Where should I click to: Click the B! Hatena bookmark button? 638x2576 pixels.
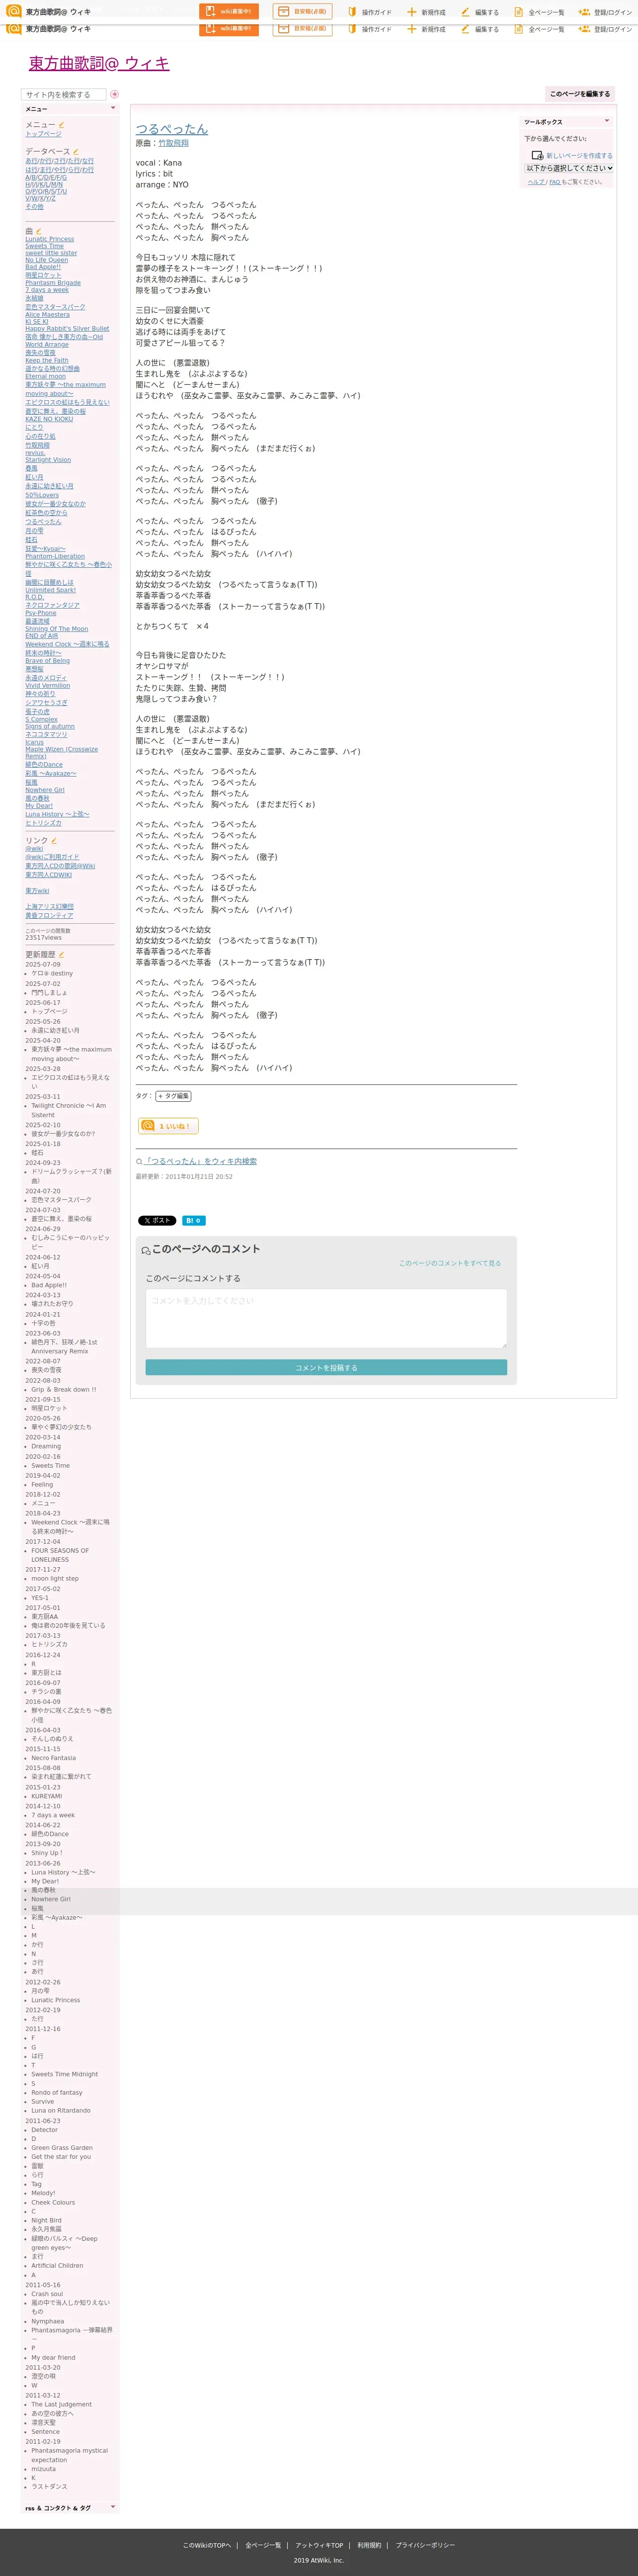(194, 1220)
